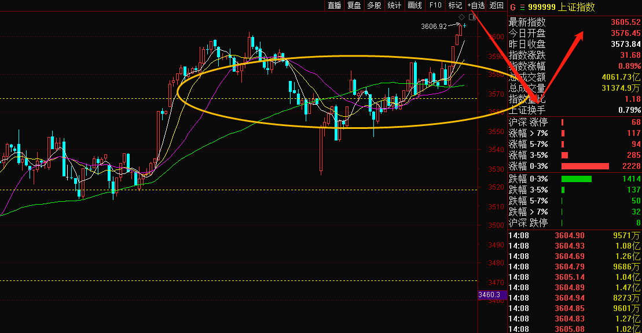The width and height of the screenshot is (642, 333).
Task: Activate the 画线 line drawing tool
Action: tap(414, 5)
